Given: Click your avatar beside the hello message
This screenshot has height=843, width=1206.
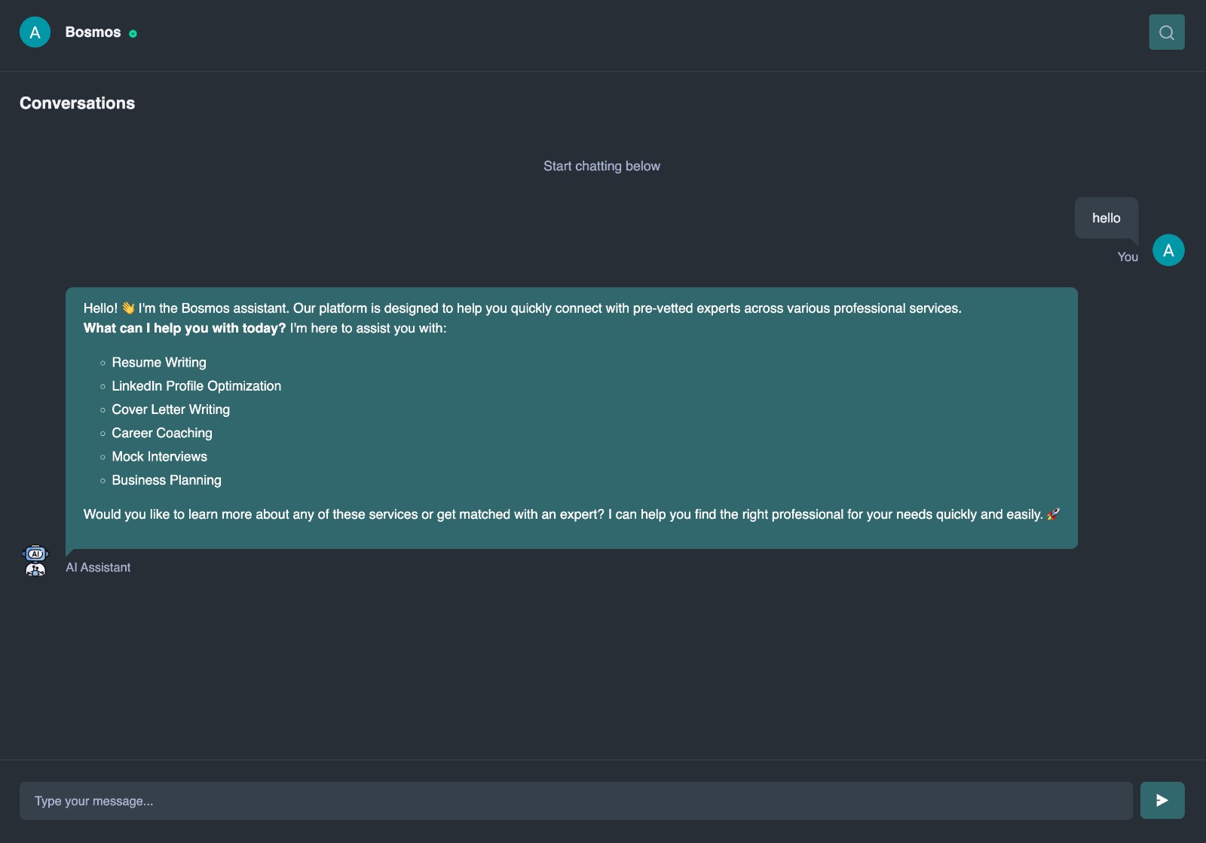Looking at the screenshot, I should click(x=1168, y=250).
